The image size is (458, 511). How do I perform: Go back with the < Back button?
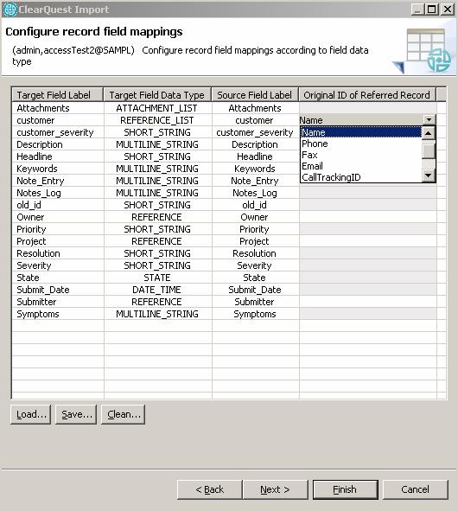click(x=210, y=489)
